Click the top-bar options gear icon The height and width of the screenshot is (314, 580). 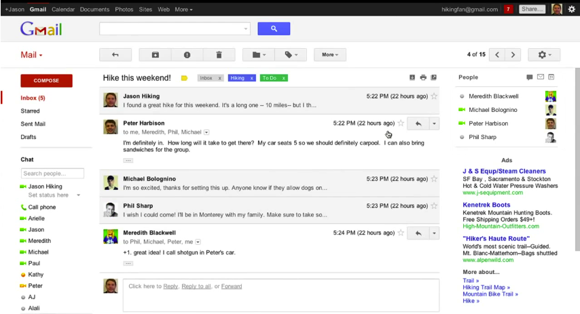point(572,9)
